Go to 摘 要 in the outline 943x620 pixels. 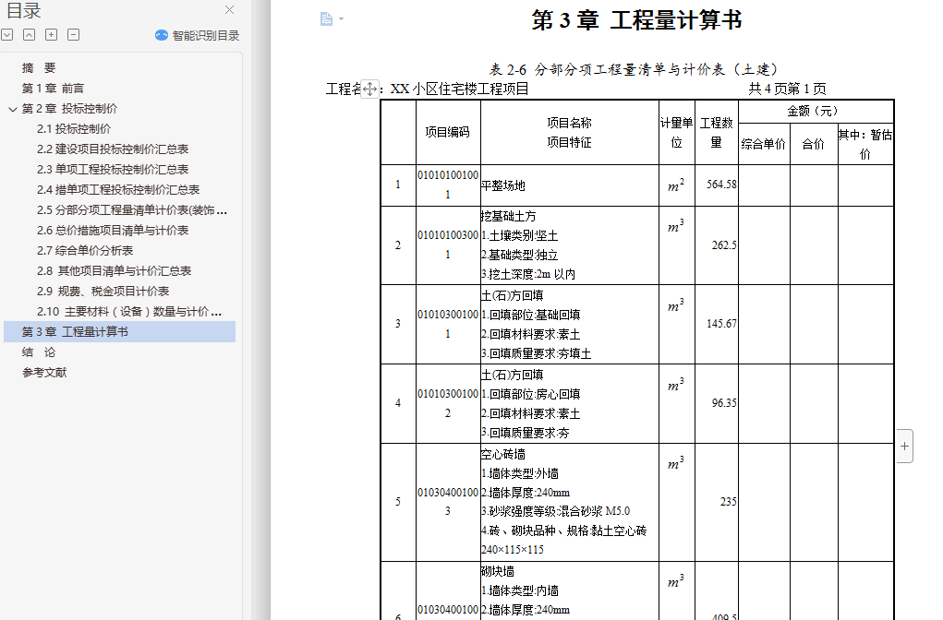tap(39, 68)
